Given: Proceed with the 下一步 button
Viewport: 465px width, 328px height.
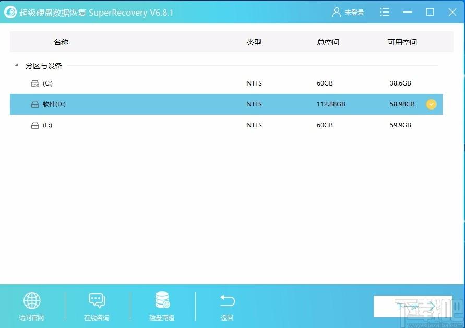Looking at the screenshot, I should (x=413, y=307).
